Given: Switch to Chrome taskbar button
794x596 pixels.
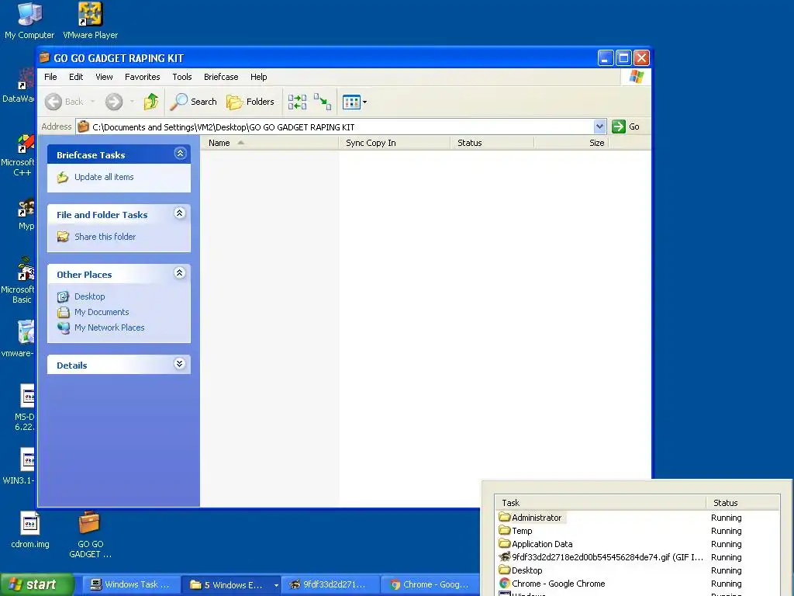Looking at the screenshot, I should [x=430, y=584].
